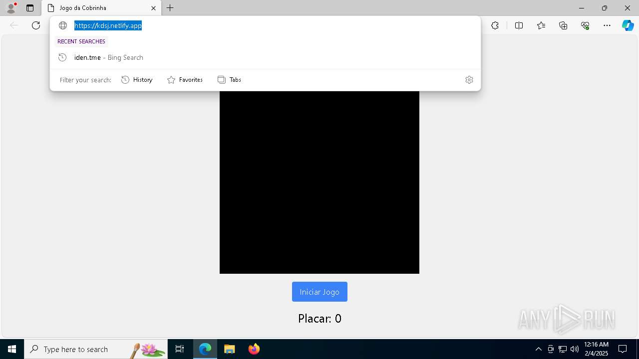This screenshot has width=639, height=359.
Task: Start the game with Iniciar Jogo
Action: pos(319,292)
